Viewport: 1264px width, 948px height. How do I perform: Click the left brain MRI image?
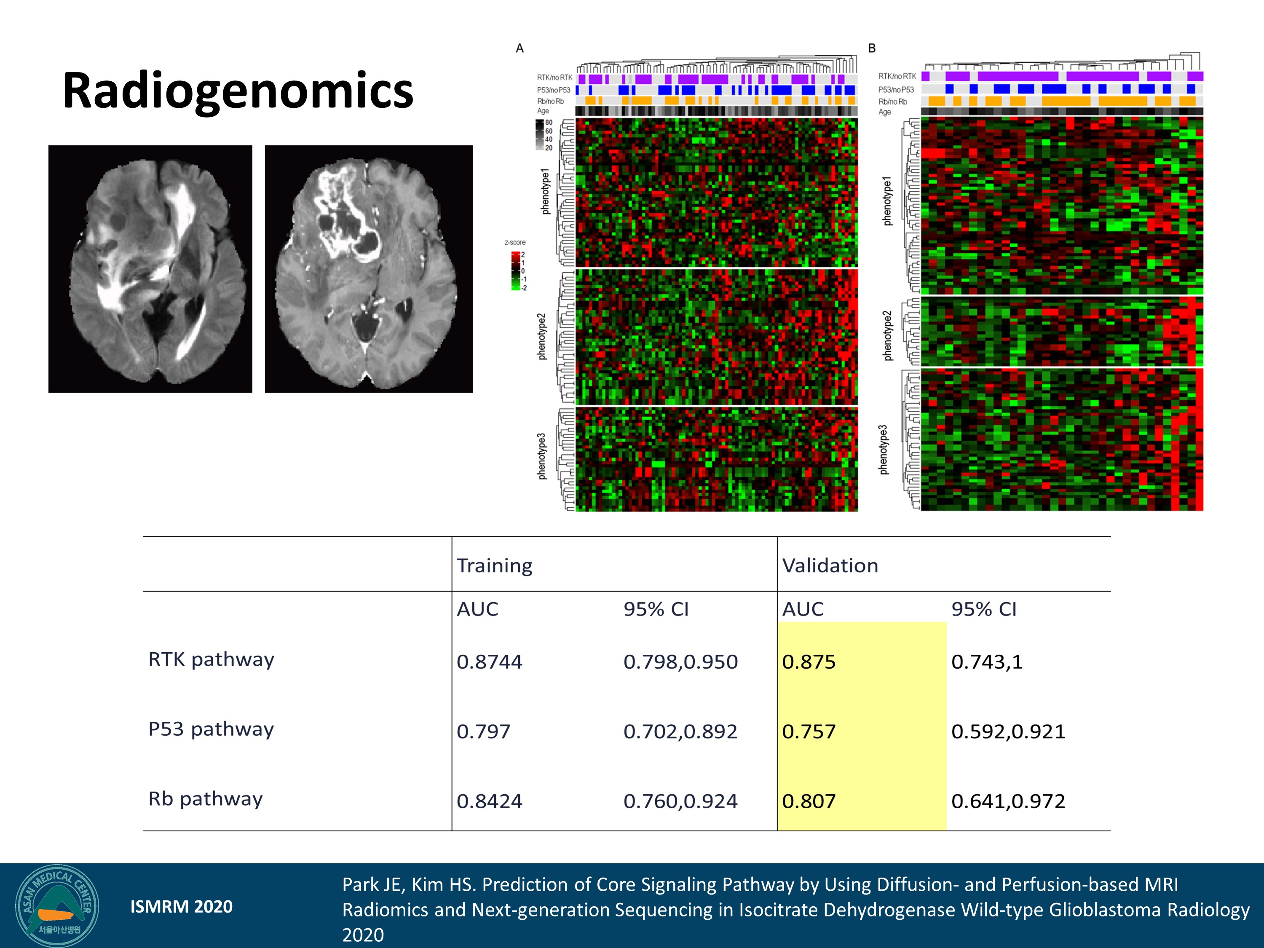[x=150, y=268]
